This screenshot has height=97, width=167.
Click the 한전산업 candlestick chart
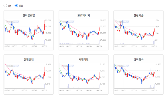coord(25,74)
